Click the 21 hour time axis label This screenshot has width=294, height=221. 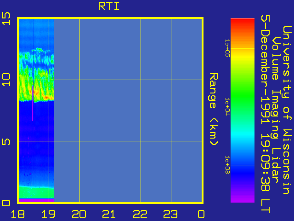[x=109, y=214]
